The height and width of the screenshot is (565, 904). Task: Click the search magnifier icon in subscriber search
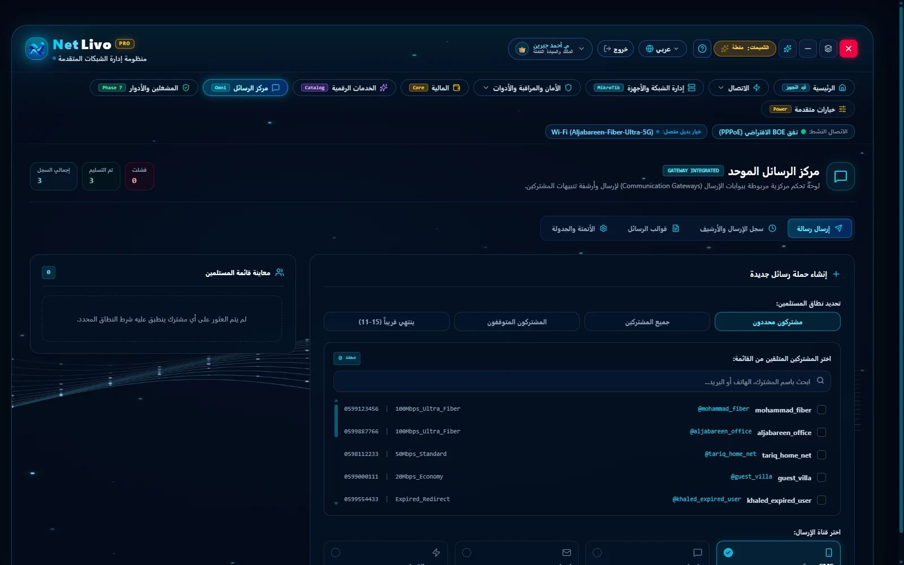(x=820, y=381)
